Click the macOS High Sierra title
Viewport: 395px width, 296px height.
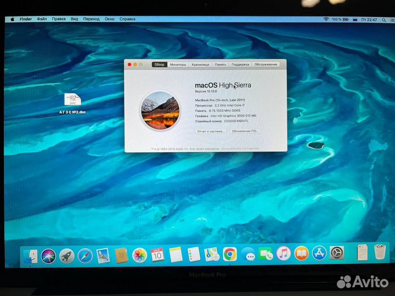coord(223,85)
